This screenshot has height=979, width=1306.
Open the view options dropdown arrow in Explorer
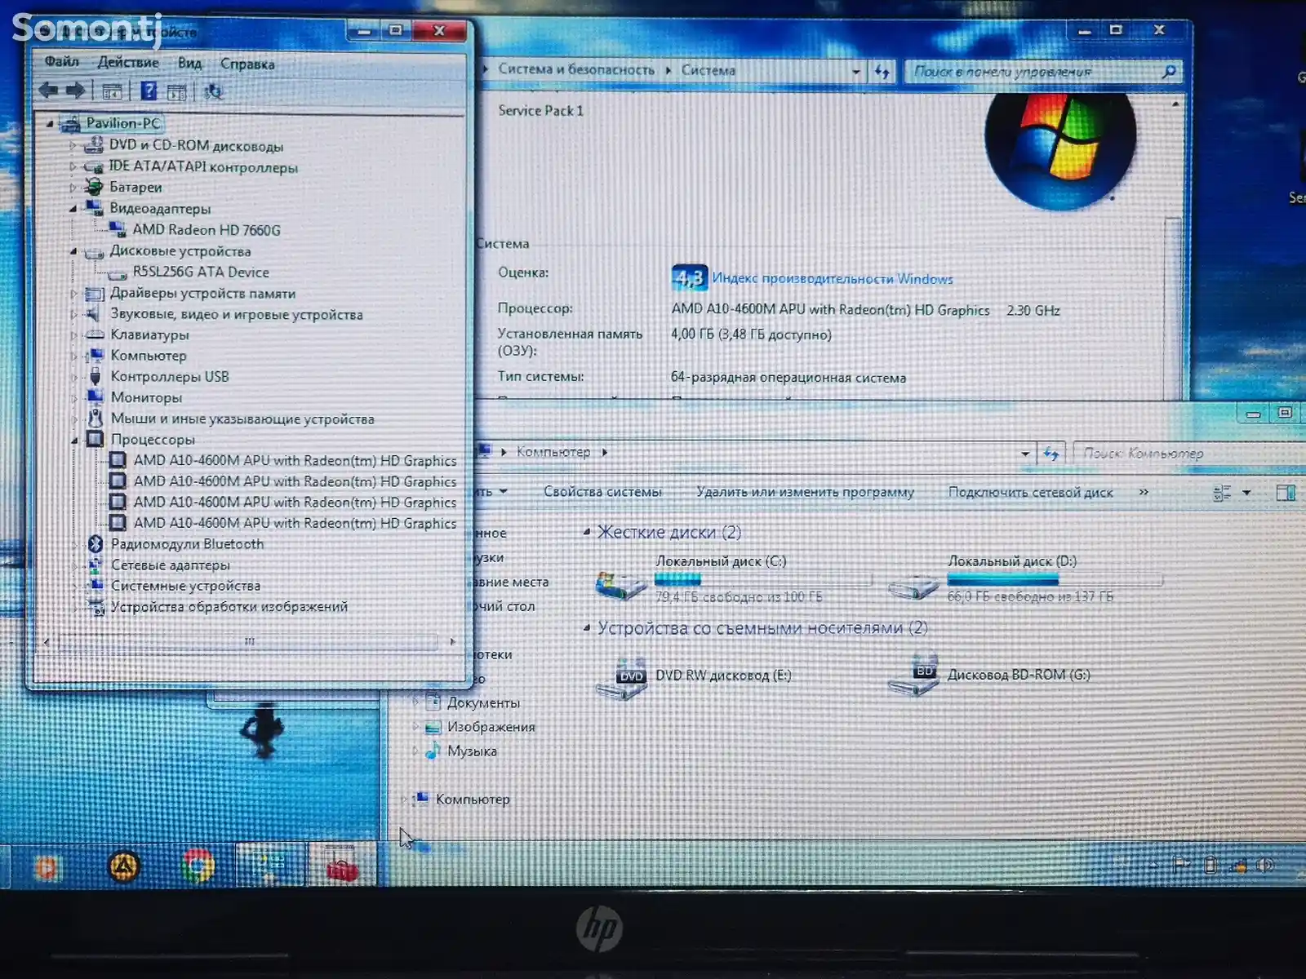(1246, 493)
